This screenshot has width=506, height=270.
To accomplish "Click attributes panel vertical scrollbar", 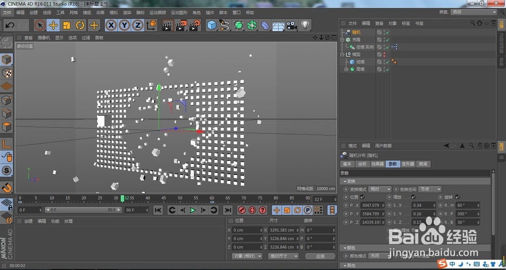I will point(493,203).
